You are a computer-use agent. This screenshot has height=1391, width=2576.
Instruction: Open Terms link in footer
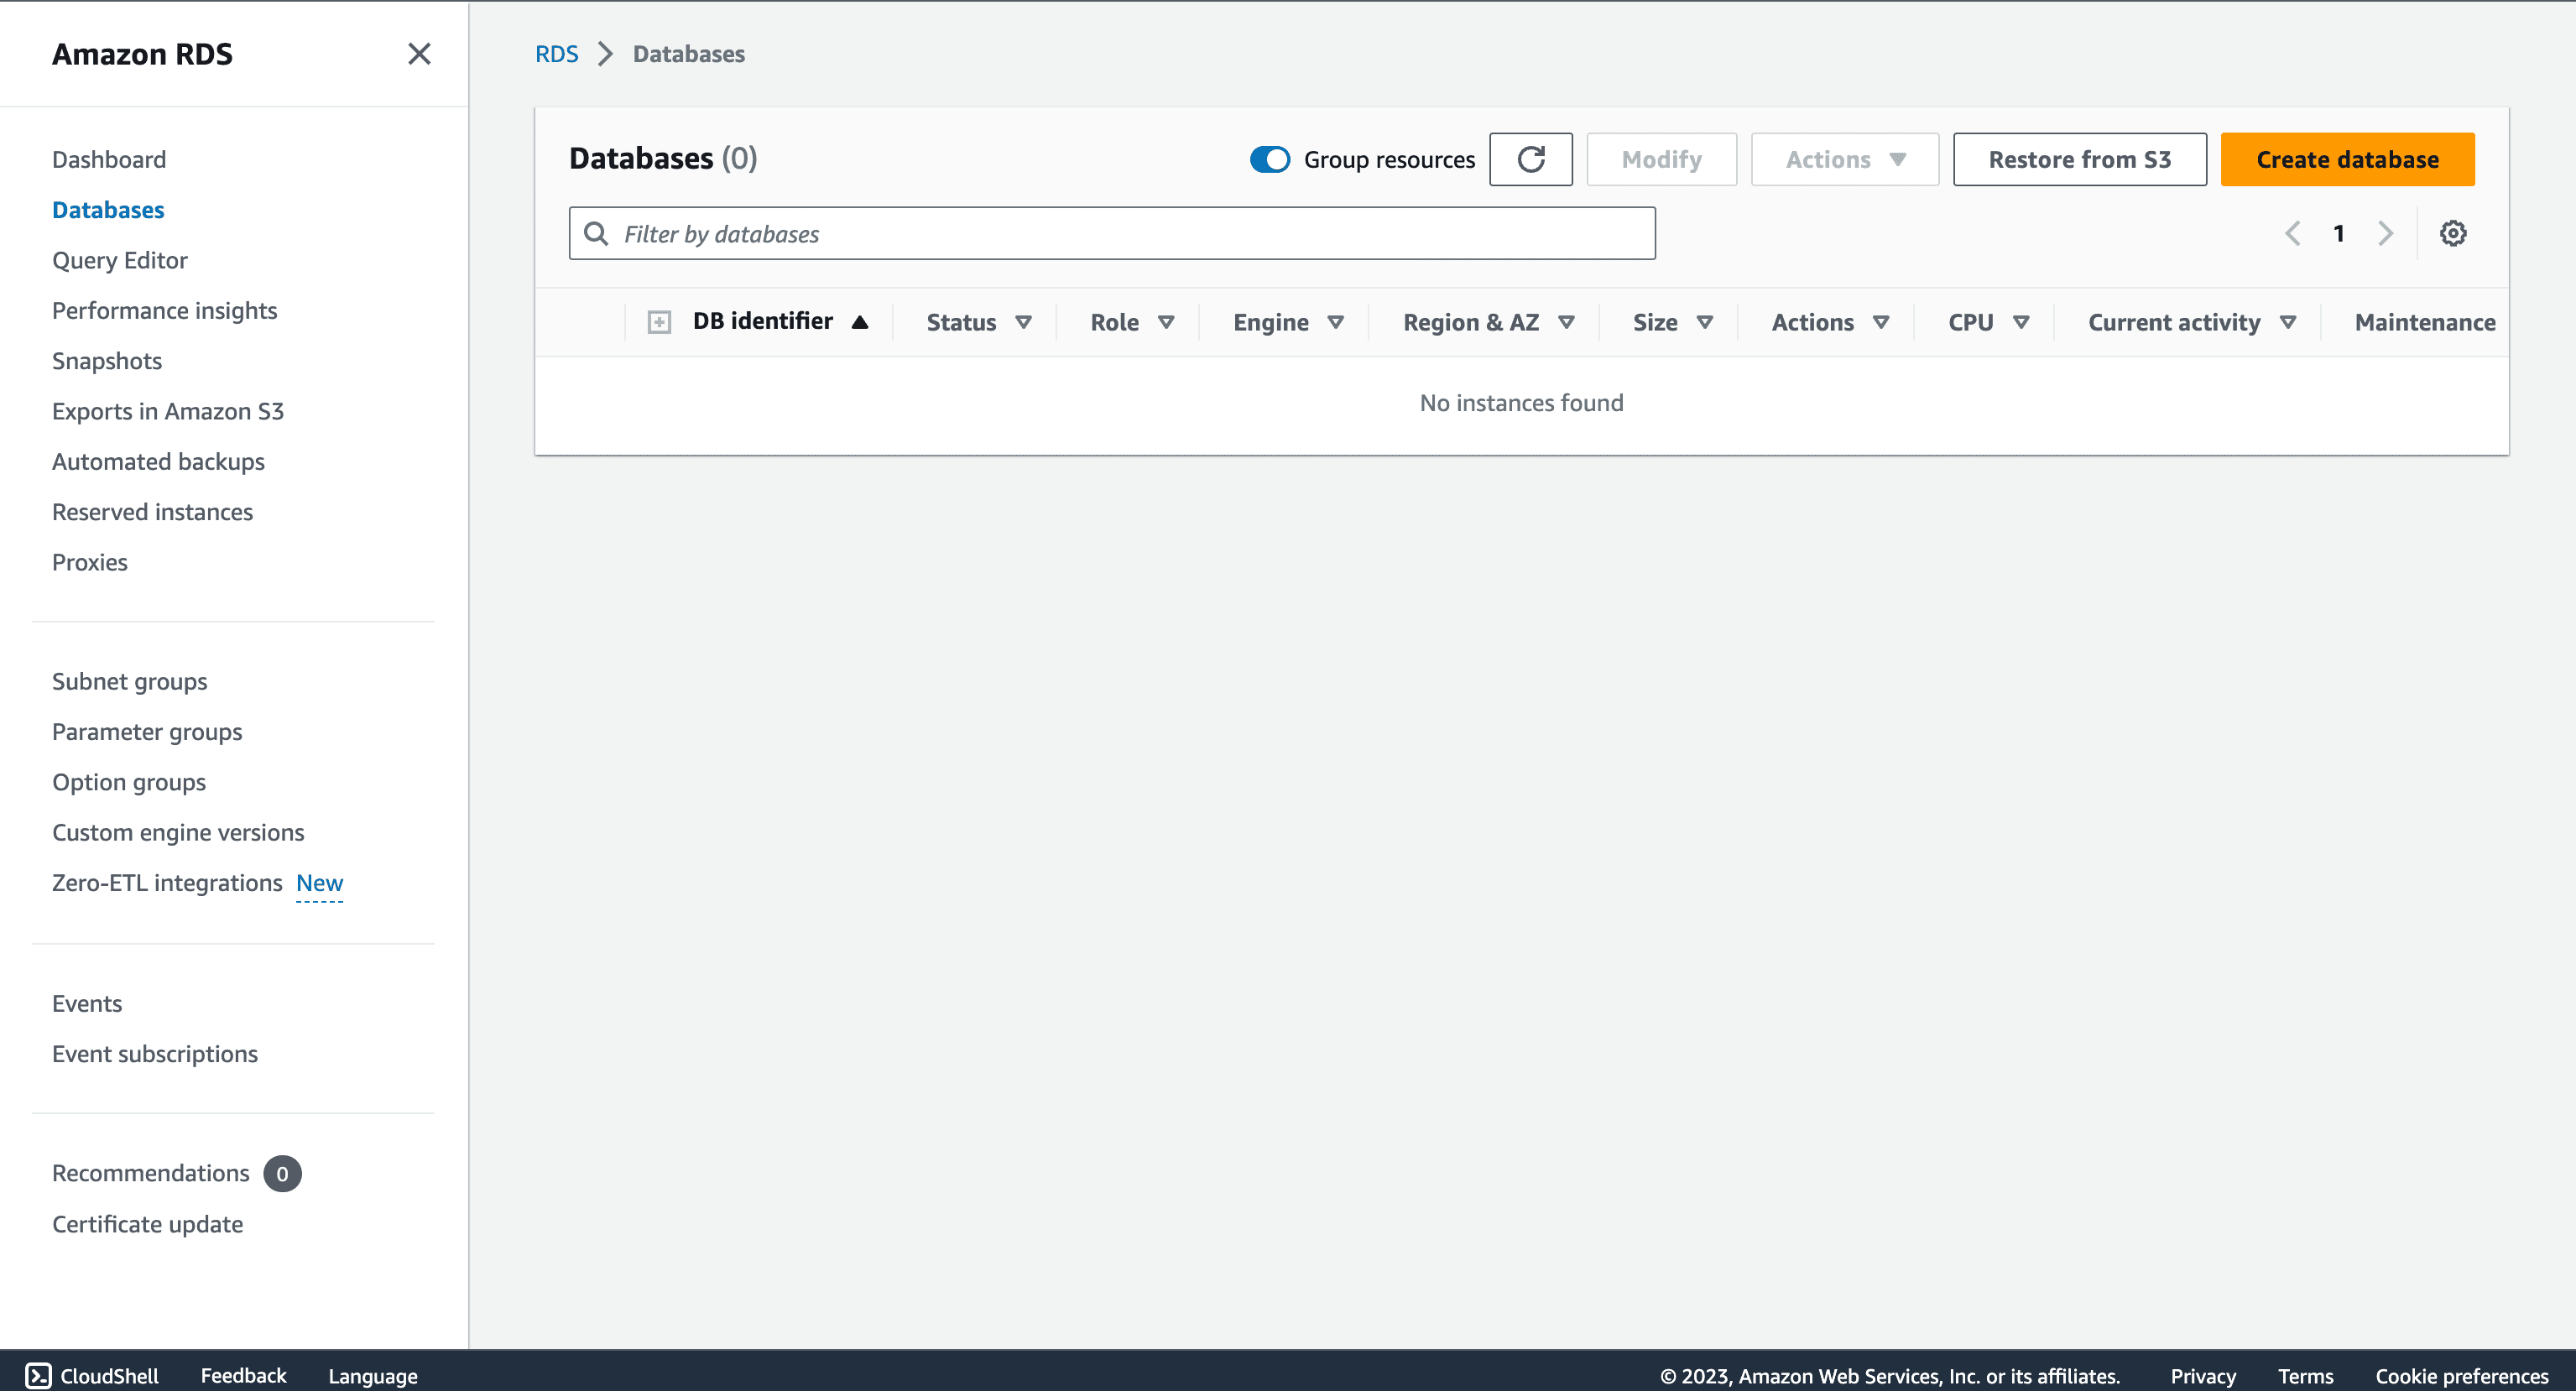pyautogui.click(x=2305, y=1376)
